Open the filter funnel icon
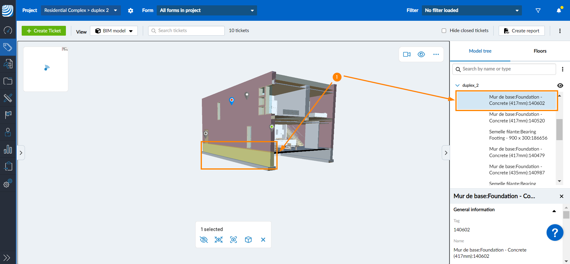Screen dimensions: 570x264 [x=538, y=10]
